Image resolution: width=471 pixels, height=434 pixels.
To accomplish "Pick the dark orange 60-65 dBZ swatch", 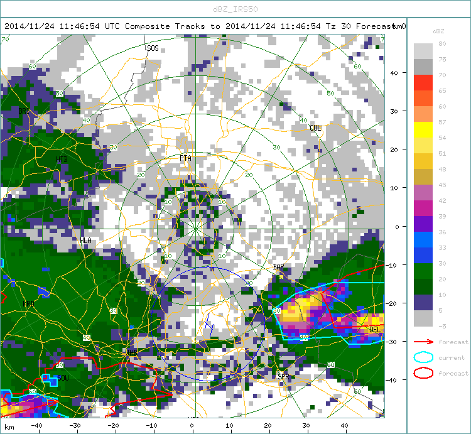I will [423, 98].
